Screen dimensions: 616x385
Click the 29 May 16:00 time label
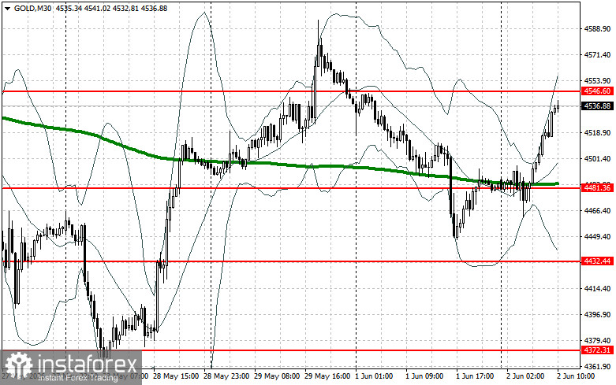click(327, 376)
